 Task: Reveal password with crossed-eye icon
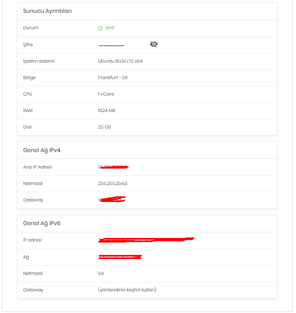[154, 44]
